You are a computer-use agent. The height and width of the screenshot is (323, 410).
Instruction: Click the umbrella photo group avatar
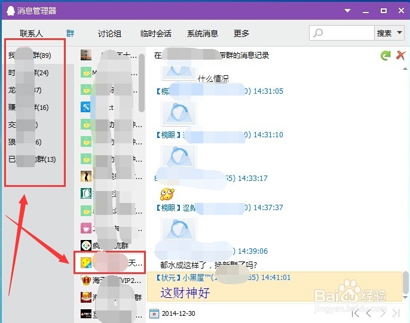(x=86, y=55)
